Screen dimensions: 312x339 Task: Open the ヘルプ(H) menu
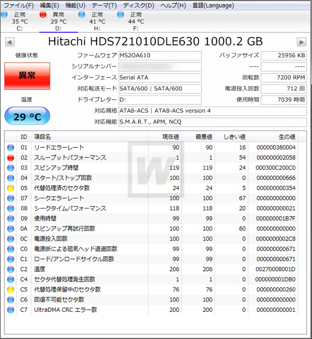pyautogui.click(x=173, y=5)
